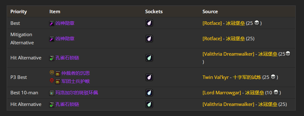Follow the Twin Val'kyr source link
The height and width of the screenshot is (116, 304).
coord(216,77)
